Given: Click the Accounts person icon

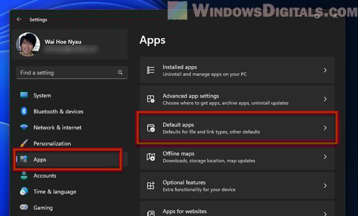Looking at the screenshot, I should coord(24,176).
